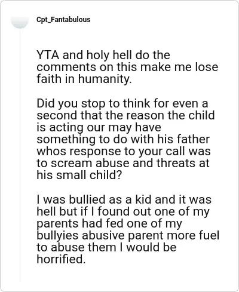Click the paragraph starting "I was bullied"
The width and height of the screenshot is (239, 292).
[x=128, y=229]
